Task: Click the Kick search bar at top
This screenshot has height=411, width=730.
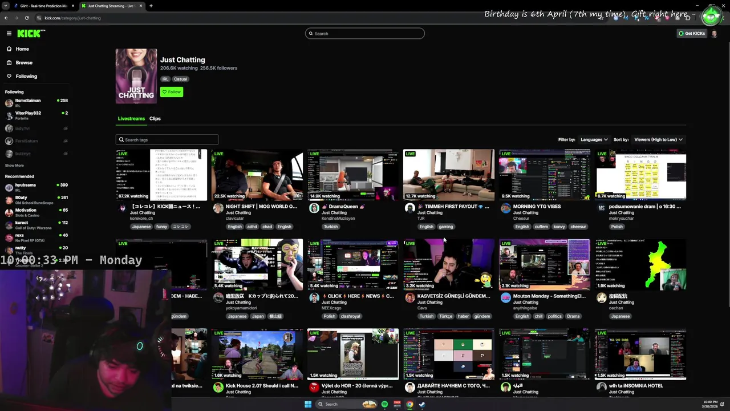Action: 365,34
